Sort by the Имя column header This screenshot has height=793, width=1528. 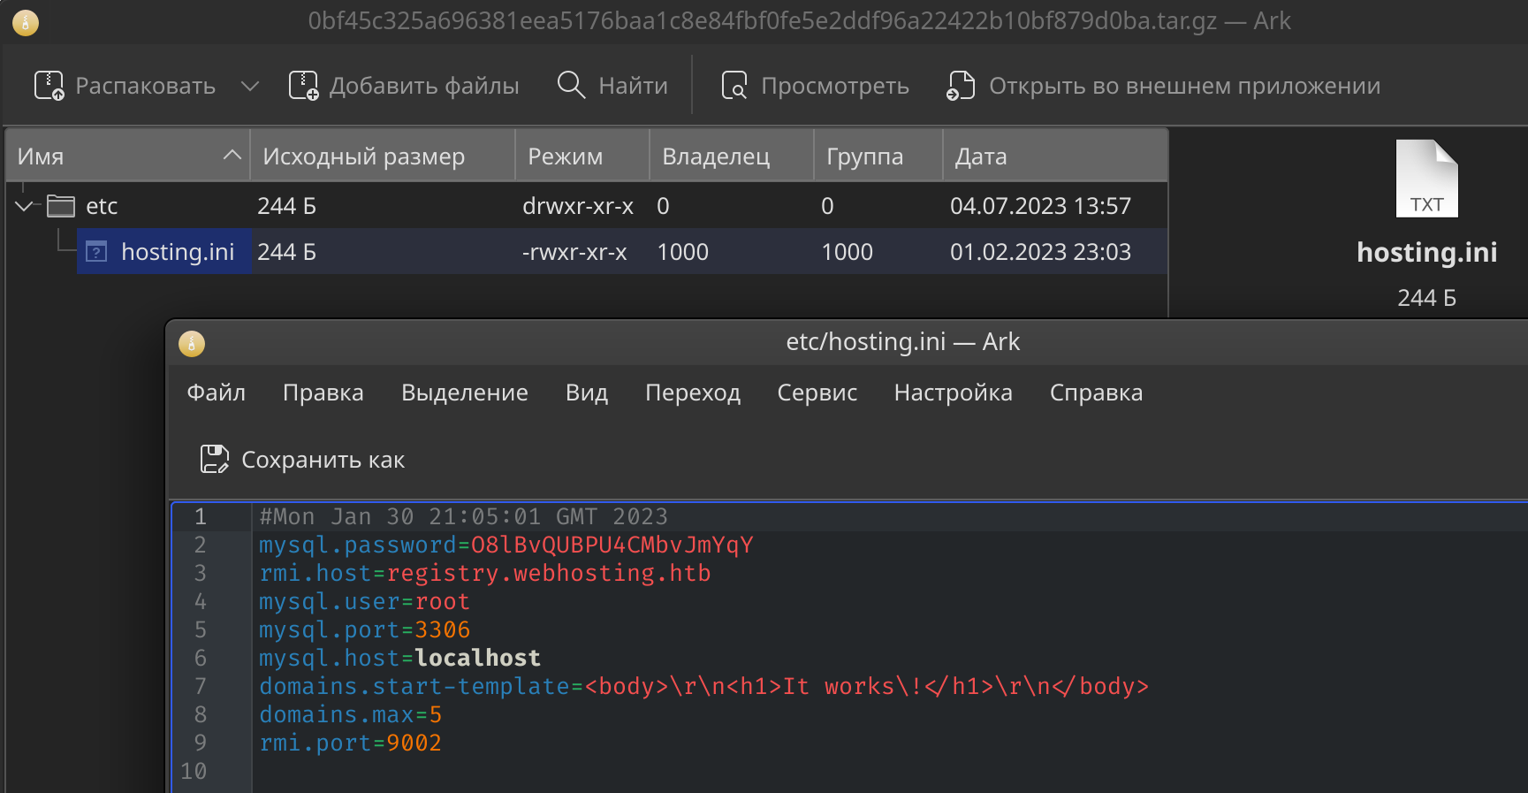click(128, 156)
